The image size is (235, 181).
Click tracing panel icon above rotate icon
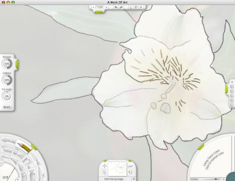130,166
